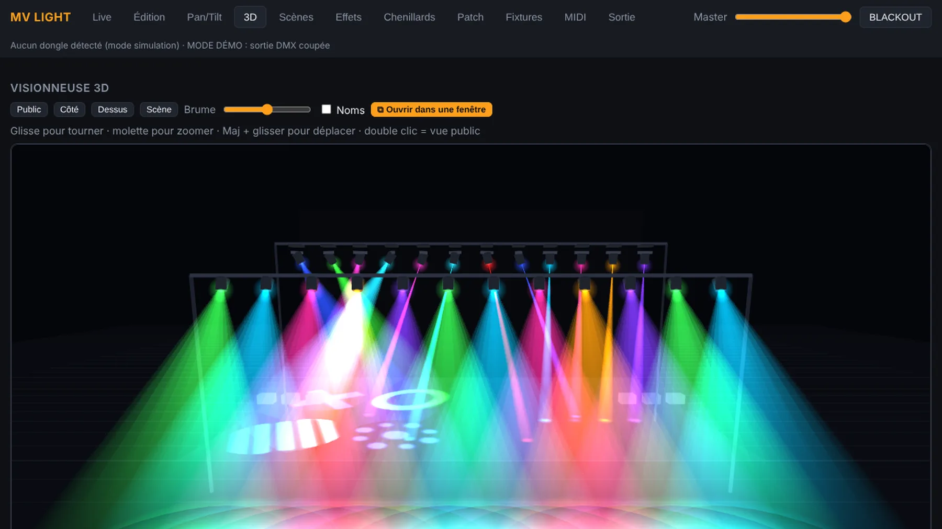Screen dimensions: 942x529
Task: Click the BLACKOUT button
Action: 895,17
